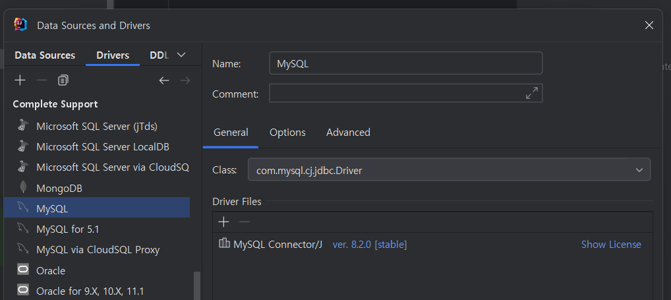Expand the Comment field editor
The width and height of the screenshot is (671, 300).
click(x=531, y=93)
